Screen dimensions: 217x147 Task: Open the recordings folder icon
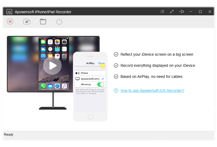43,22
